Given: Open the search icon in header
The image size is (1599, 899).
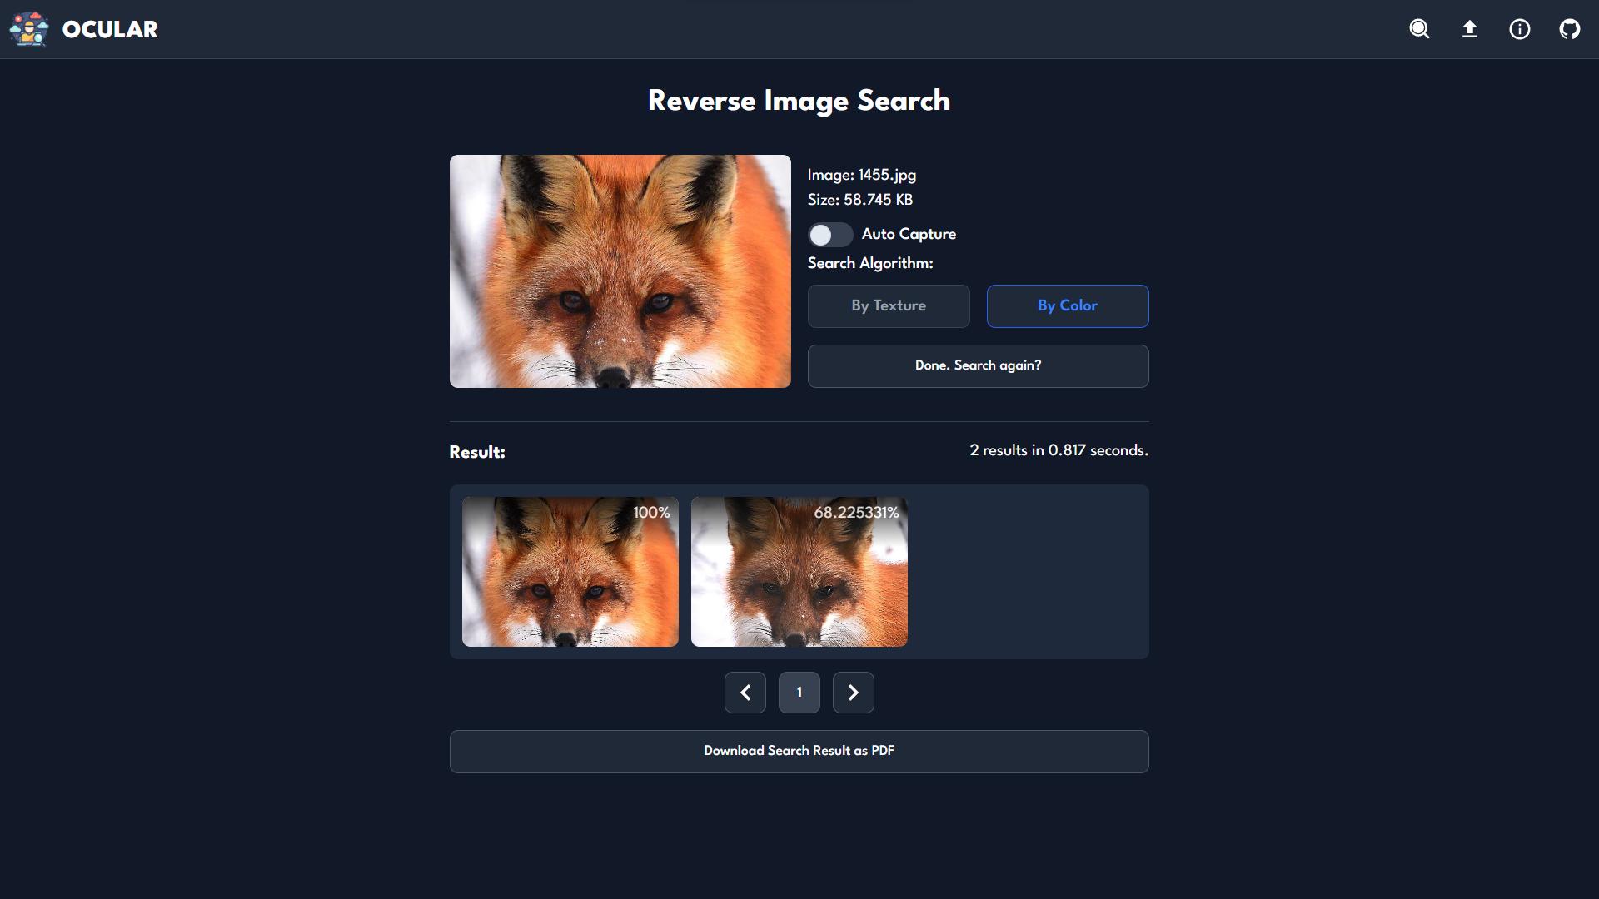Looking at the screenshot, I should click(x=1419, y=29).
